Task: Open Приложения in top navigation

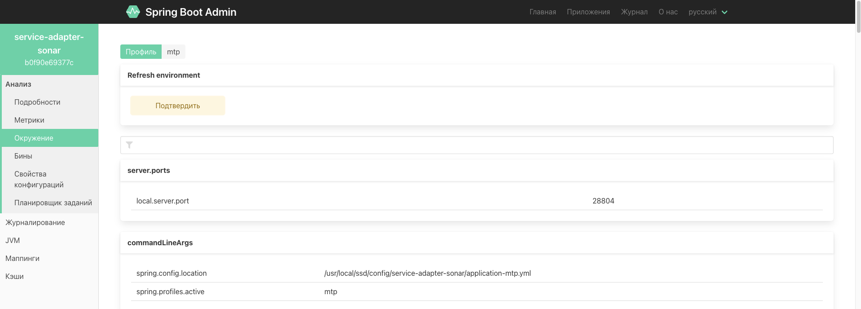Action: (x=588, y=12)
